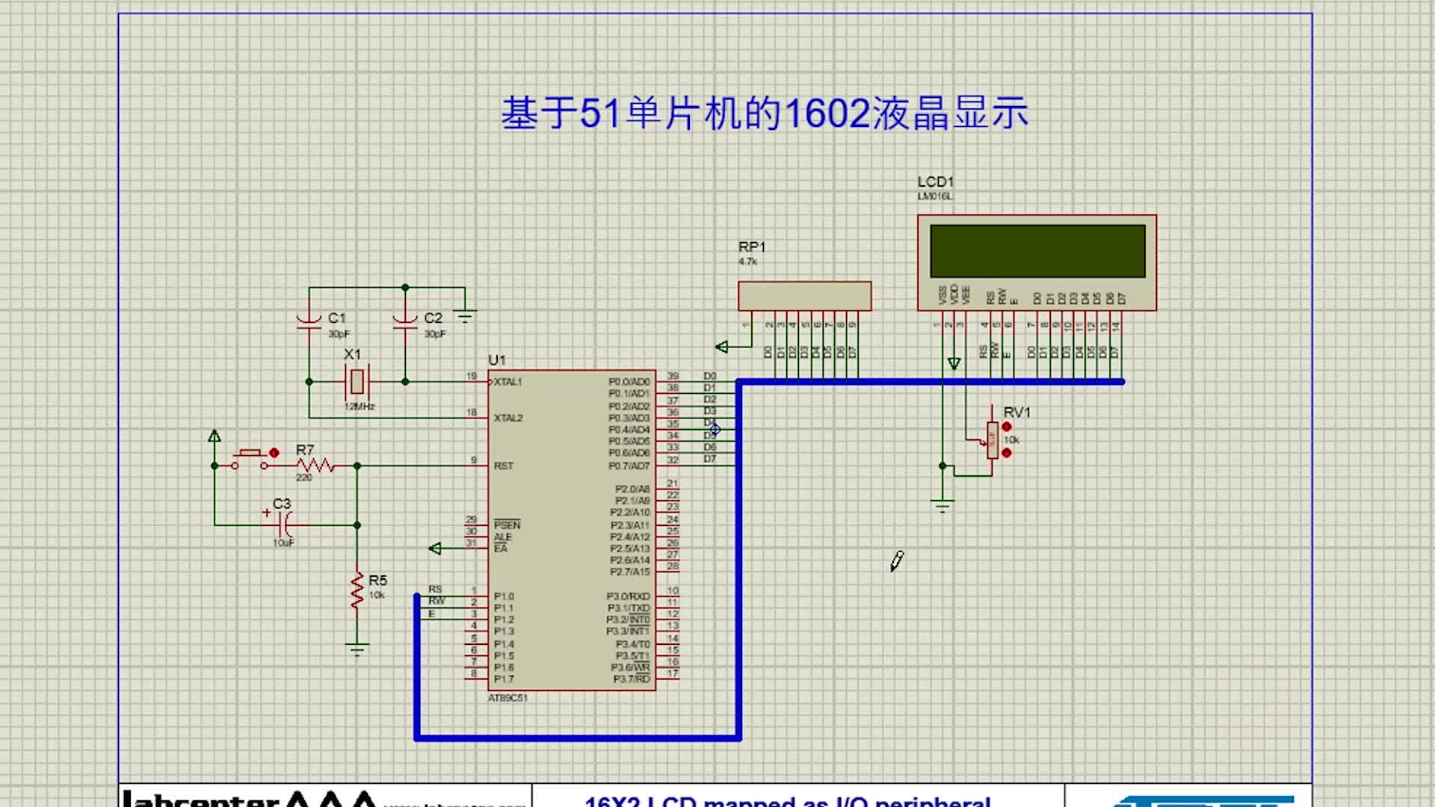
Task: Select the LM016L LCD display screen
Action: [1037, 251]
